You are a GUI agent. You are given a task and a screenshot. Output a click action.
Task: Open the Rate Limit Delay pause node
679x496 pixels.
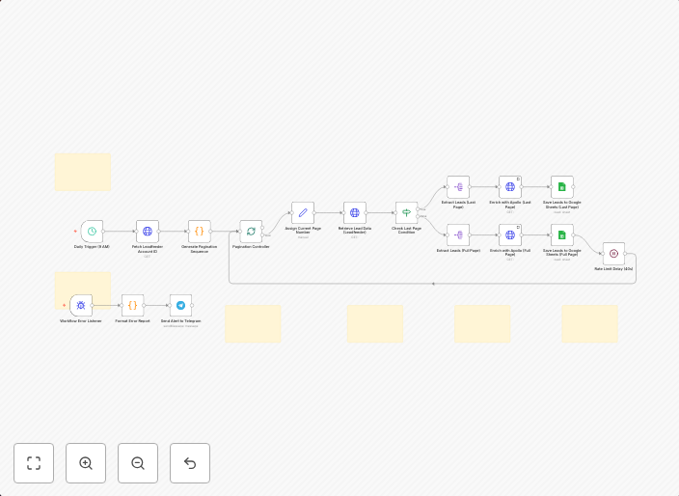[x=613, y=254]
